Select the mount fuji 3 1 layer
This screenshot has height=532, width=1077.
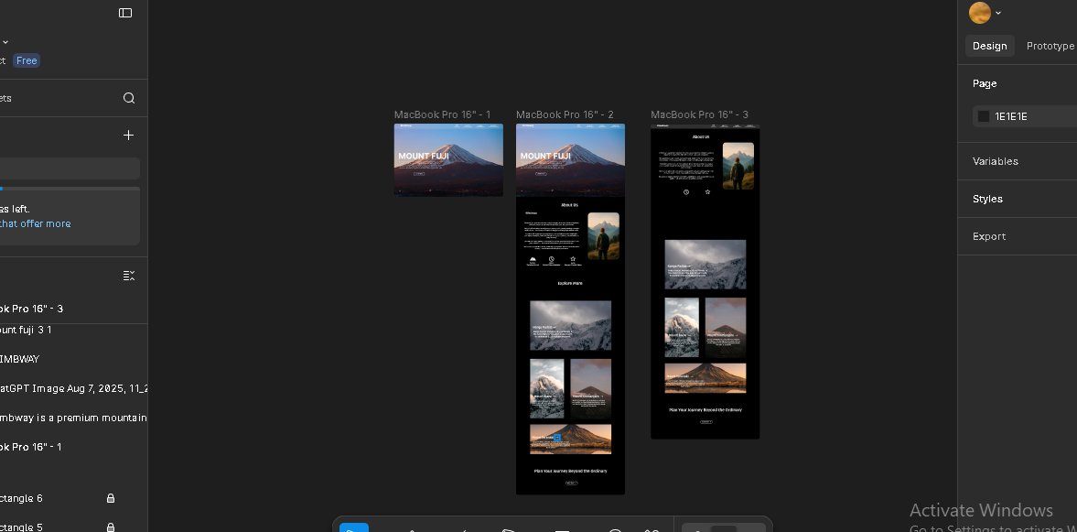coord(73,330)
